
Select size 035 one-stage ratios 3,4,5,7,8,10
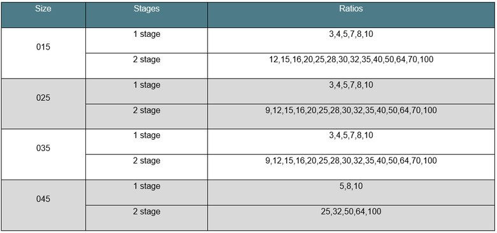pos(351,142)
